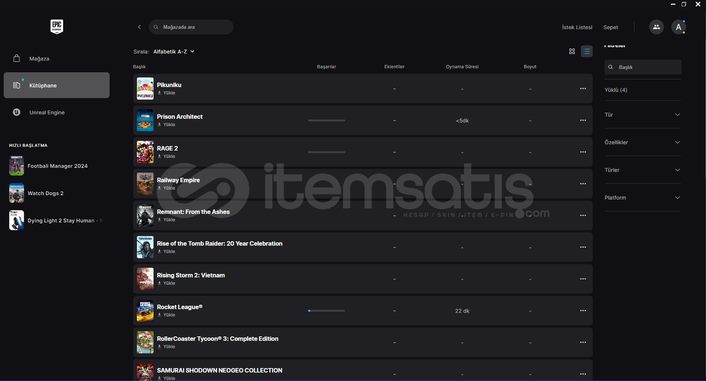Click RAGE 2 achievements progress bar

327,152
